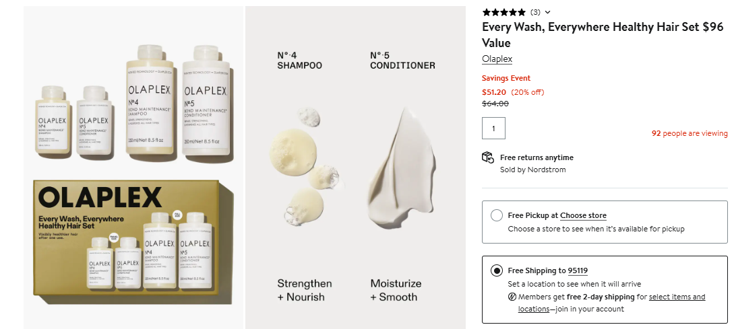Click the 92 people are viewing notice
This screenshot has height=329, width=734.
pos(690,133)
